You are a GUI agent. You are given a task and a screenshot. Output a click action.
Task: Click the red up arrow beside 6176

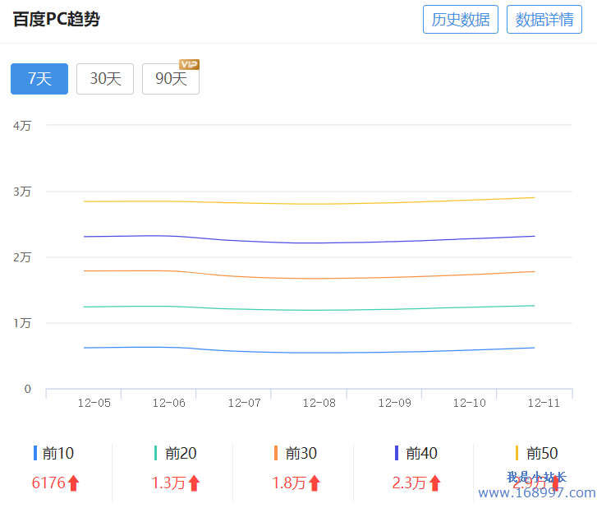73,483
